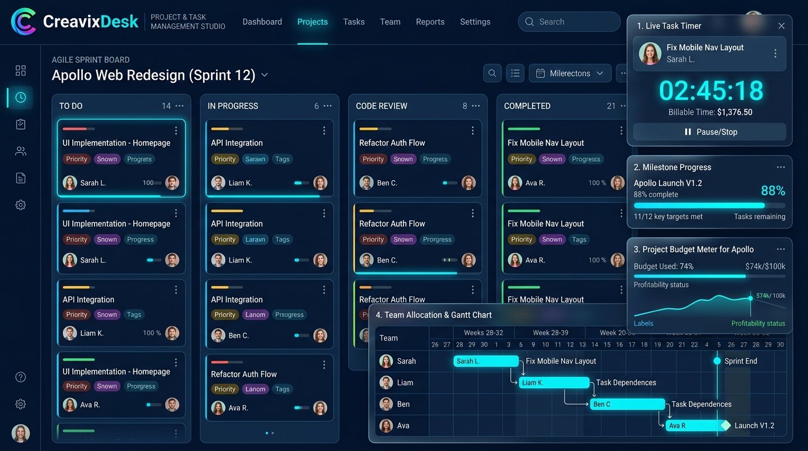Open the Reports nav tab
This screenshot has width=808, height=451.
(430, 22)
